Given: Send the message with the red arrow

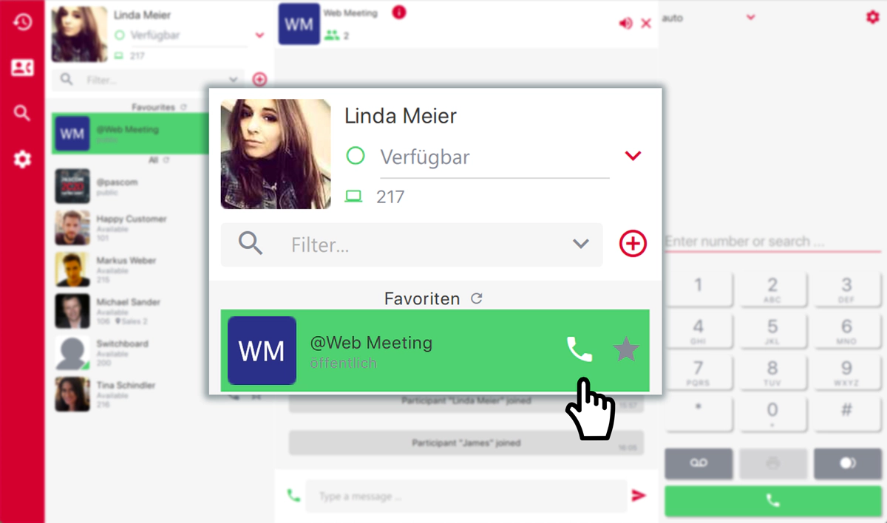Looking at the screenshot, I should pyautogui.click(x=639, y=496).
